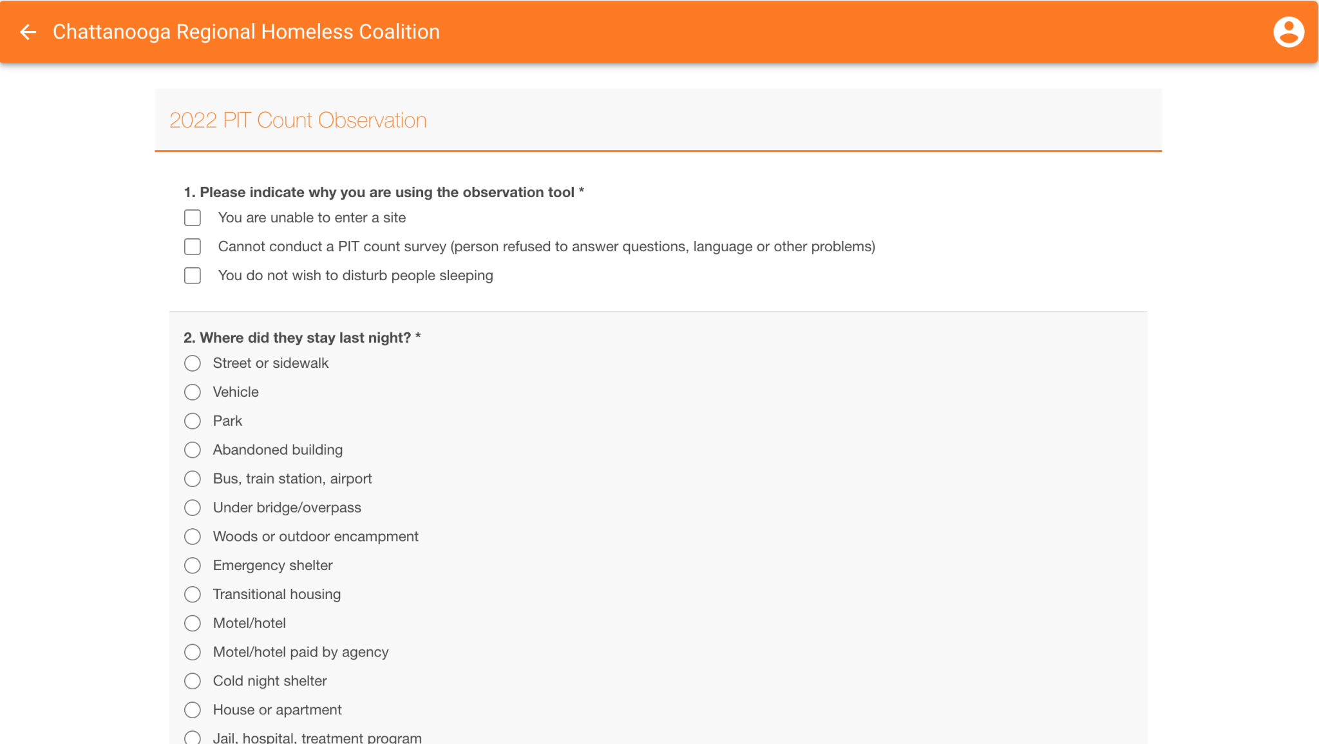Select 'Cold night shelter' option
This screenshot has width=1319, height=744.
pyautogui.click(x=192, y=681)
